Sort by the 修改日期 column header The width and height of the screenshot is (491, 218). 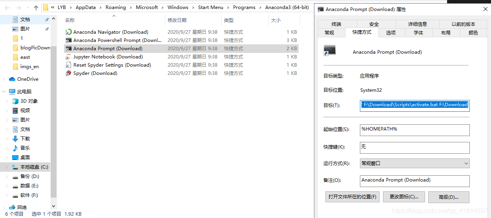193,20
